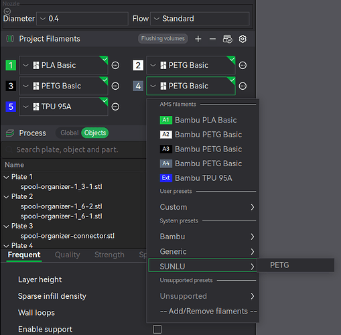Tick the Enable support checkbox
The height and width of the screenshot is (335, 341).
(x=157, y=329)
